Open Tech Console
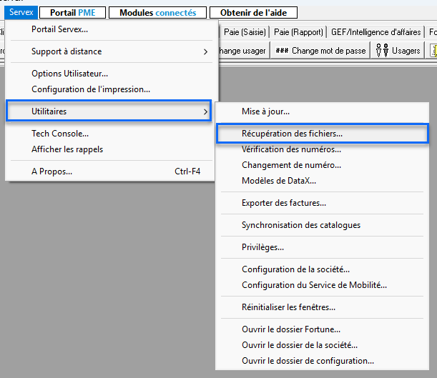437x378 pixels. tap(60, 134)
